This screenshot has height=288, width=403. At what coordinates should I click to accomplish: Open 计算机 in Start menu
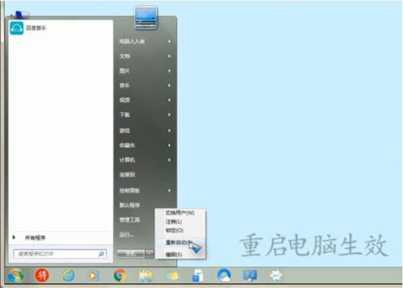(x=127, y=160)
